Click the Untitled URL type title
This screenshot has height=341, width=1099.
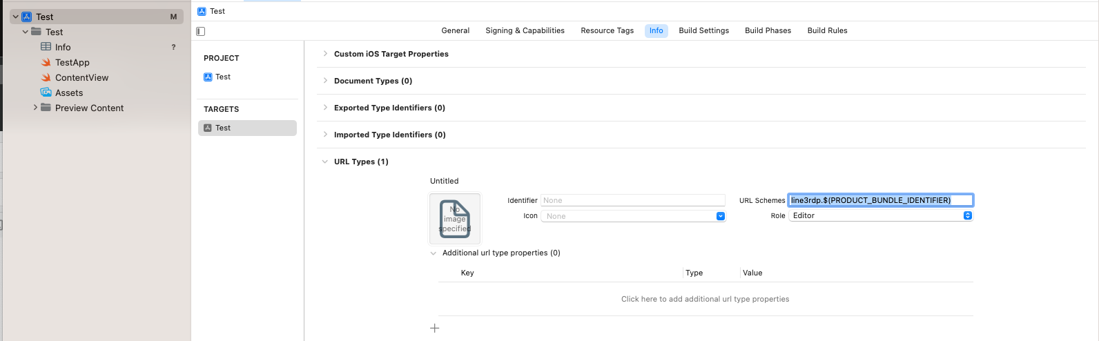pos(445,181)
